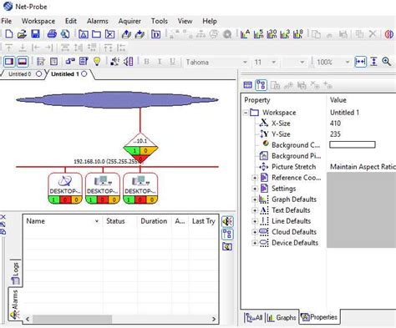Sort alarms by Last Try column header
396x328 pixels.
click(204, 221)
